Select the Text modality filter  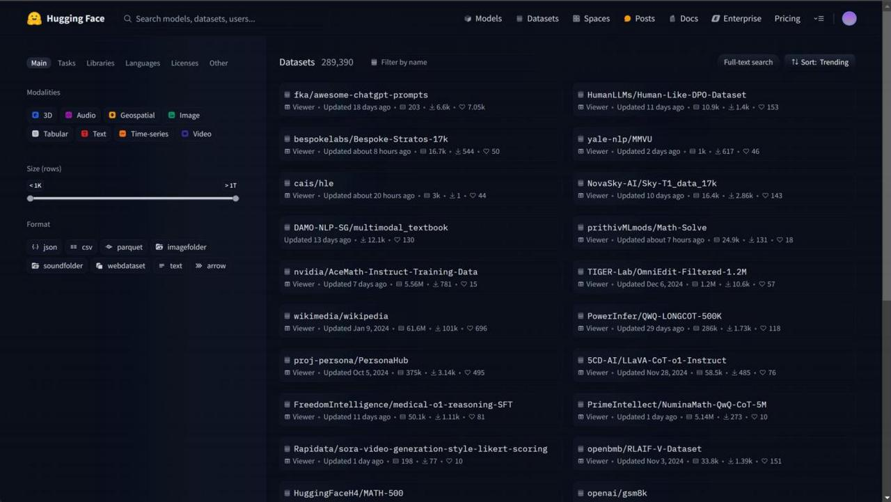tap(94, 134)
